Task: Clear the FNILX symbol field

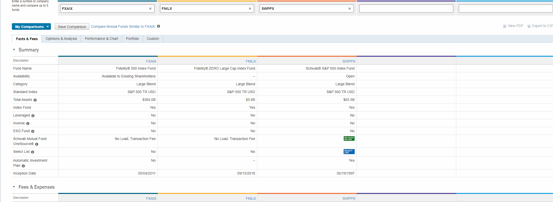Action: pos(250,9)
